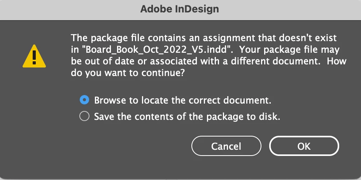Click the "Browse to locate the correct document." label
Image resolution: width=361 pixels, height=180 pixels.
pos(182,100)
